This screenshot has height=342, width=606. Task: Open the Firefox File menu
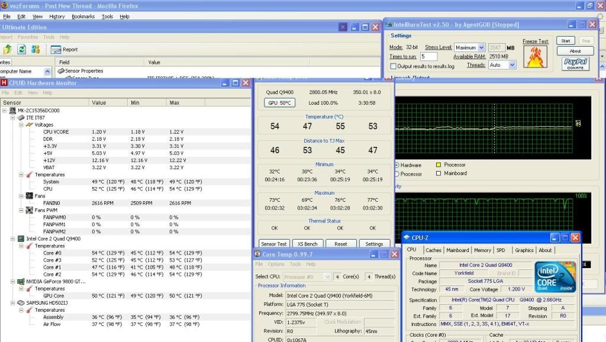point(7,17)
